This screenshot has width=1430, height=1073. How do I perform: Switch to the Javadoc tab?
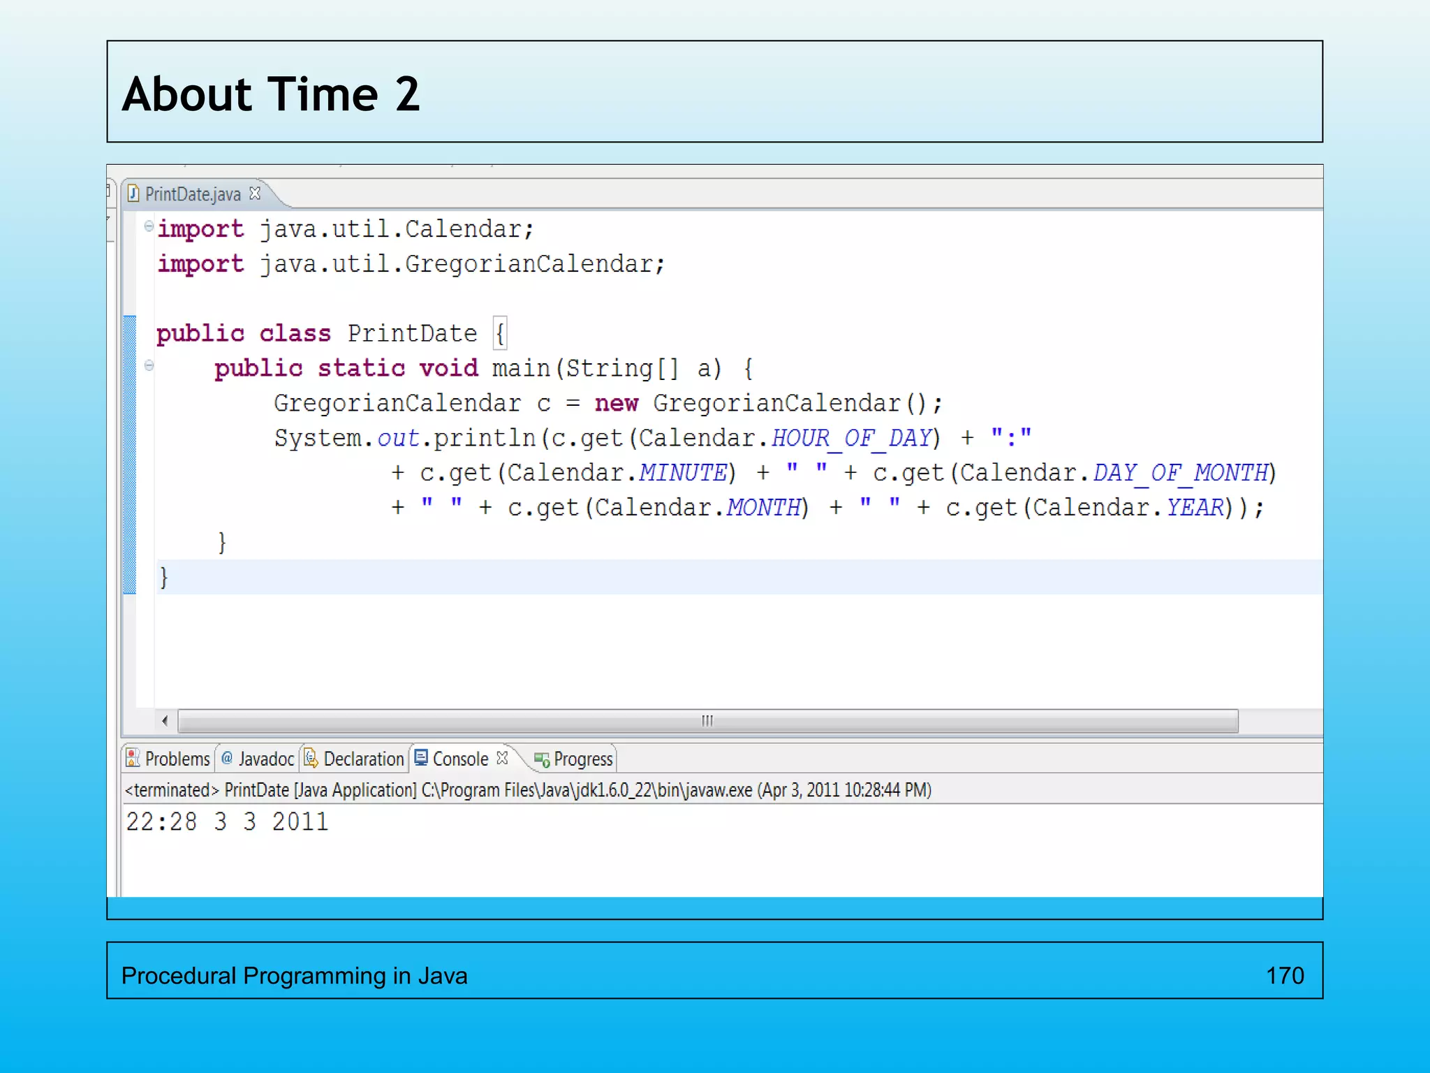(258, 759)
